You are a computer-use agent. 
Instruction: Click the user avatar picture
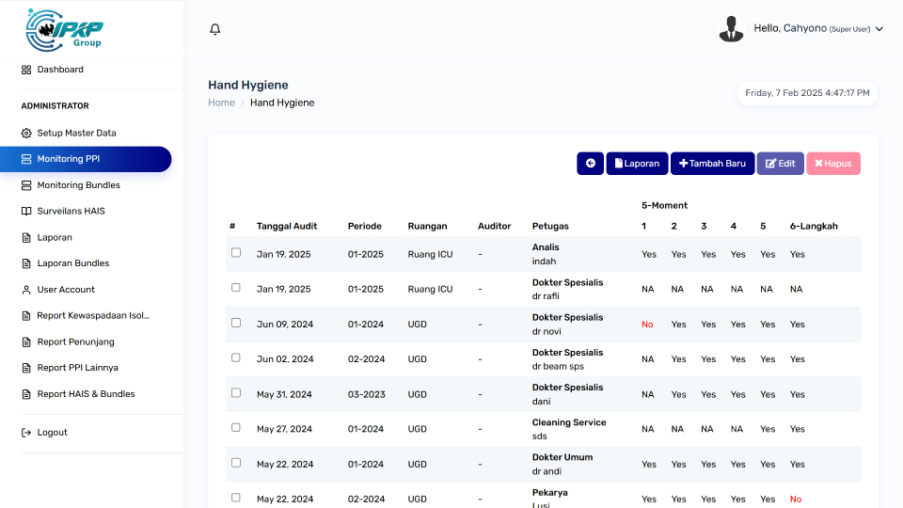coord(731,29)
